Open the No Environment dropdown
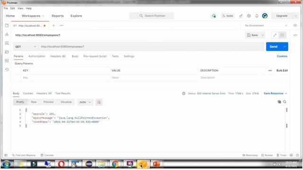This screenshot has height=170, width=303. pos(266,25)
